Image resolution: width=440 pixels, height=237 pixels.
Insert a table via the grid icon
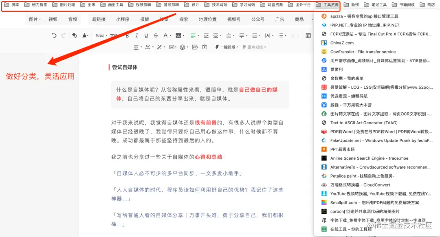pyautogui.click(x=308, y=36)
